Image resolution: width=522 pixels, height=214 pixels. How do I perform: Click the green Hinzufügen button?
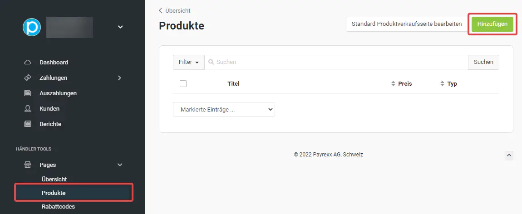[492, 24]
